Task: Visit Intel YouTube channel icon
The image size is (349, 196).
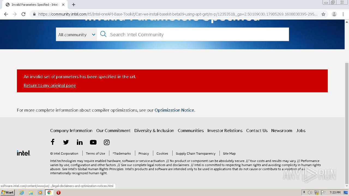Action: [x=93, y=142]
